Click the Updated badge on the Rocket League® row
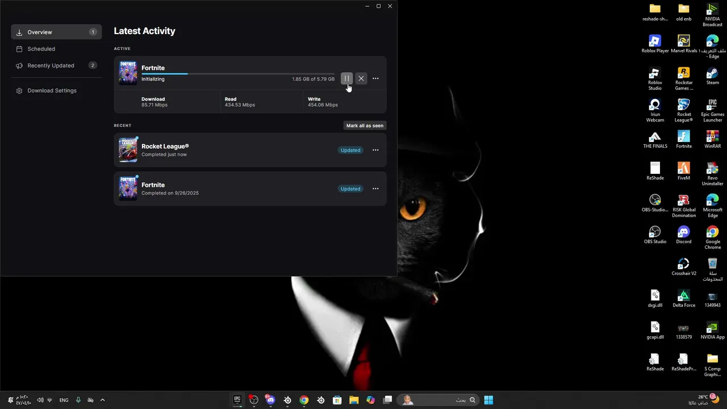 350,150
